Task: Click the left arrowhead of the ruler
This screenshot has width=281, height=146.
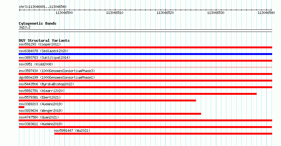Action: pyautogui.click(x=20, y=10)
